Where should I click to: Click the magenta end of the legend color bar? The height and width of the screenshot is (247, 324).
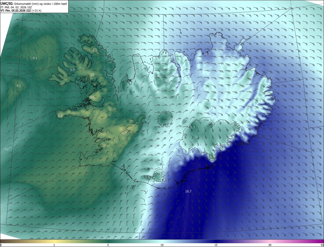pyautogui.click(x=321, y=241)
